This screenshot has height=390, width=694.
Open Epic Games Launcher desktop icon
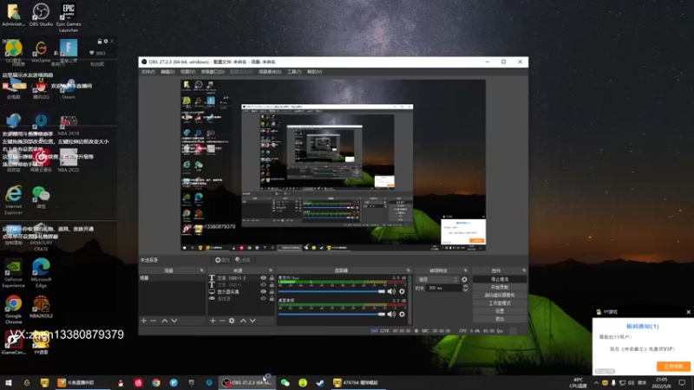69,17
